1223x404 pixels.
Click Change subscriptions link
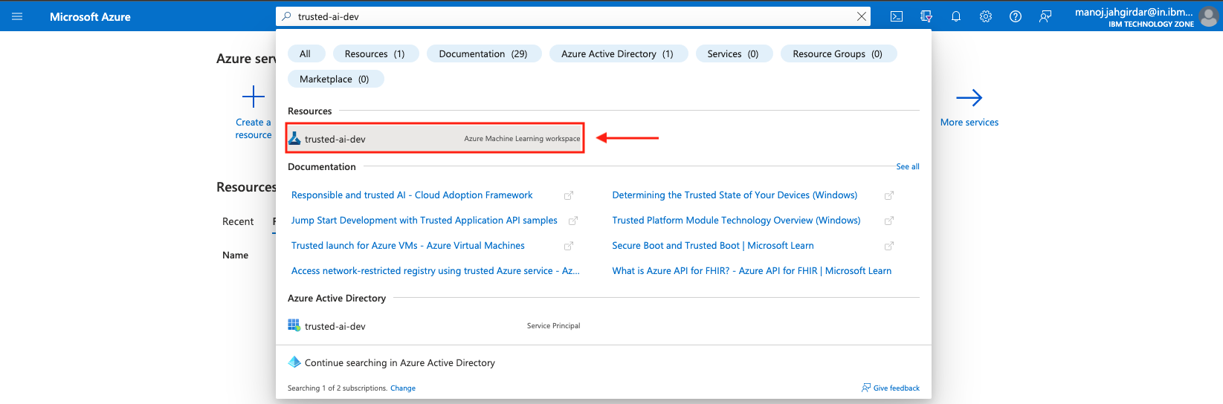[403, 388]
